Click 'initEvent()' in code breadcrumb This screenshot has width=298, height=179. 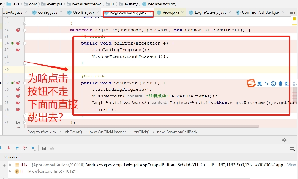coord(72,132)
